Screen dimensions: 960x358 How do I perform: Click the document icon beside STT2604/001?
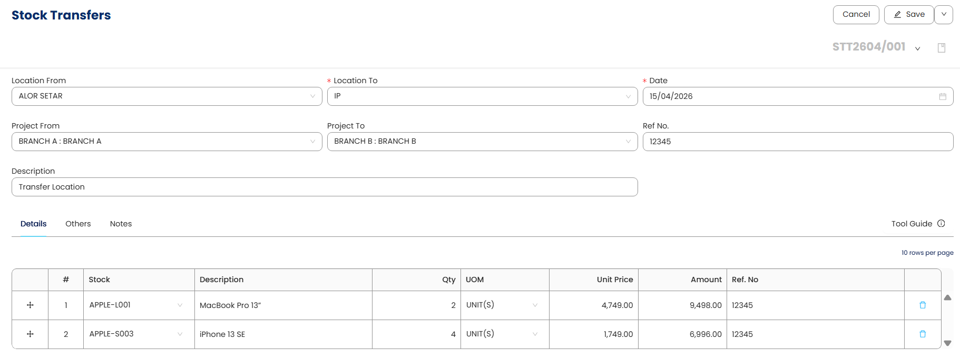pyautogui.click(x=942, y=48)
